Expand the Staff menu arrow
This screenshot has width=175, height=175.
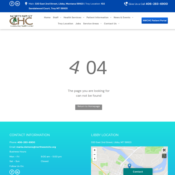click(x=60, y=17)
